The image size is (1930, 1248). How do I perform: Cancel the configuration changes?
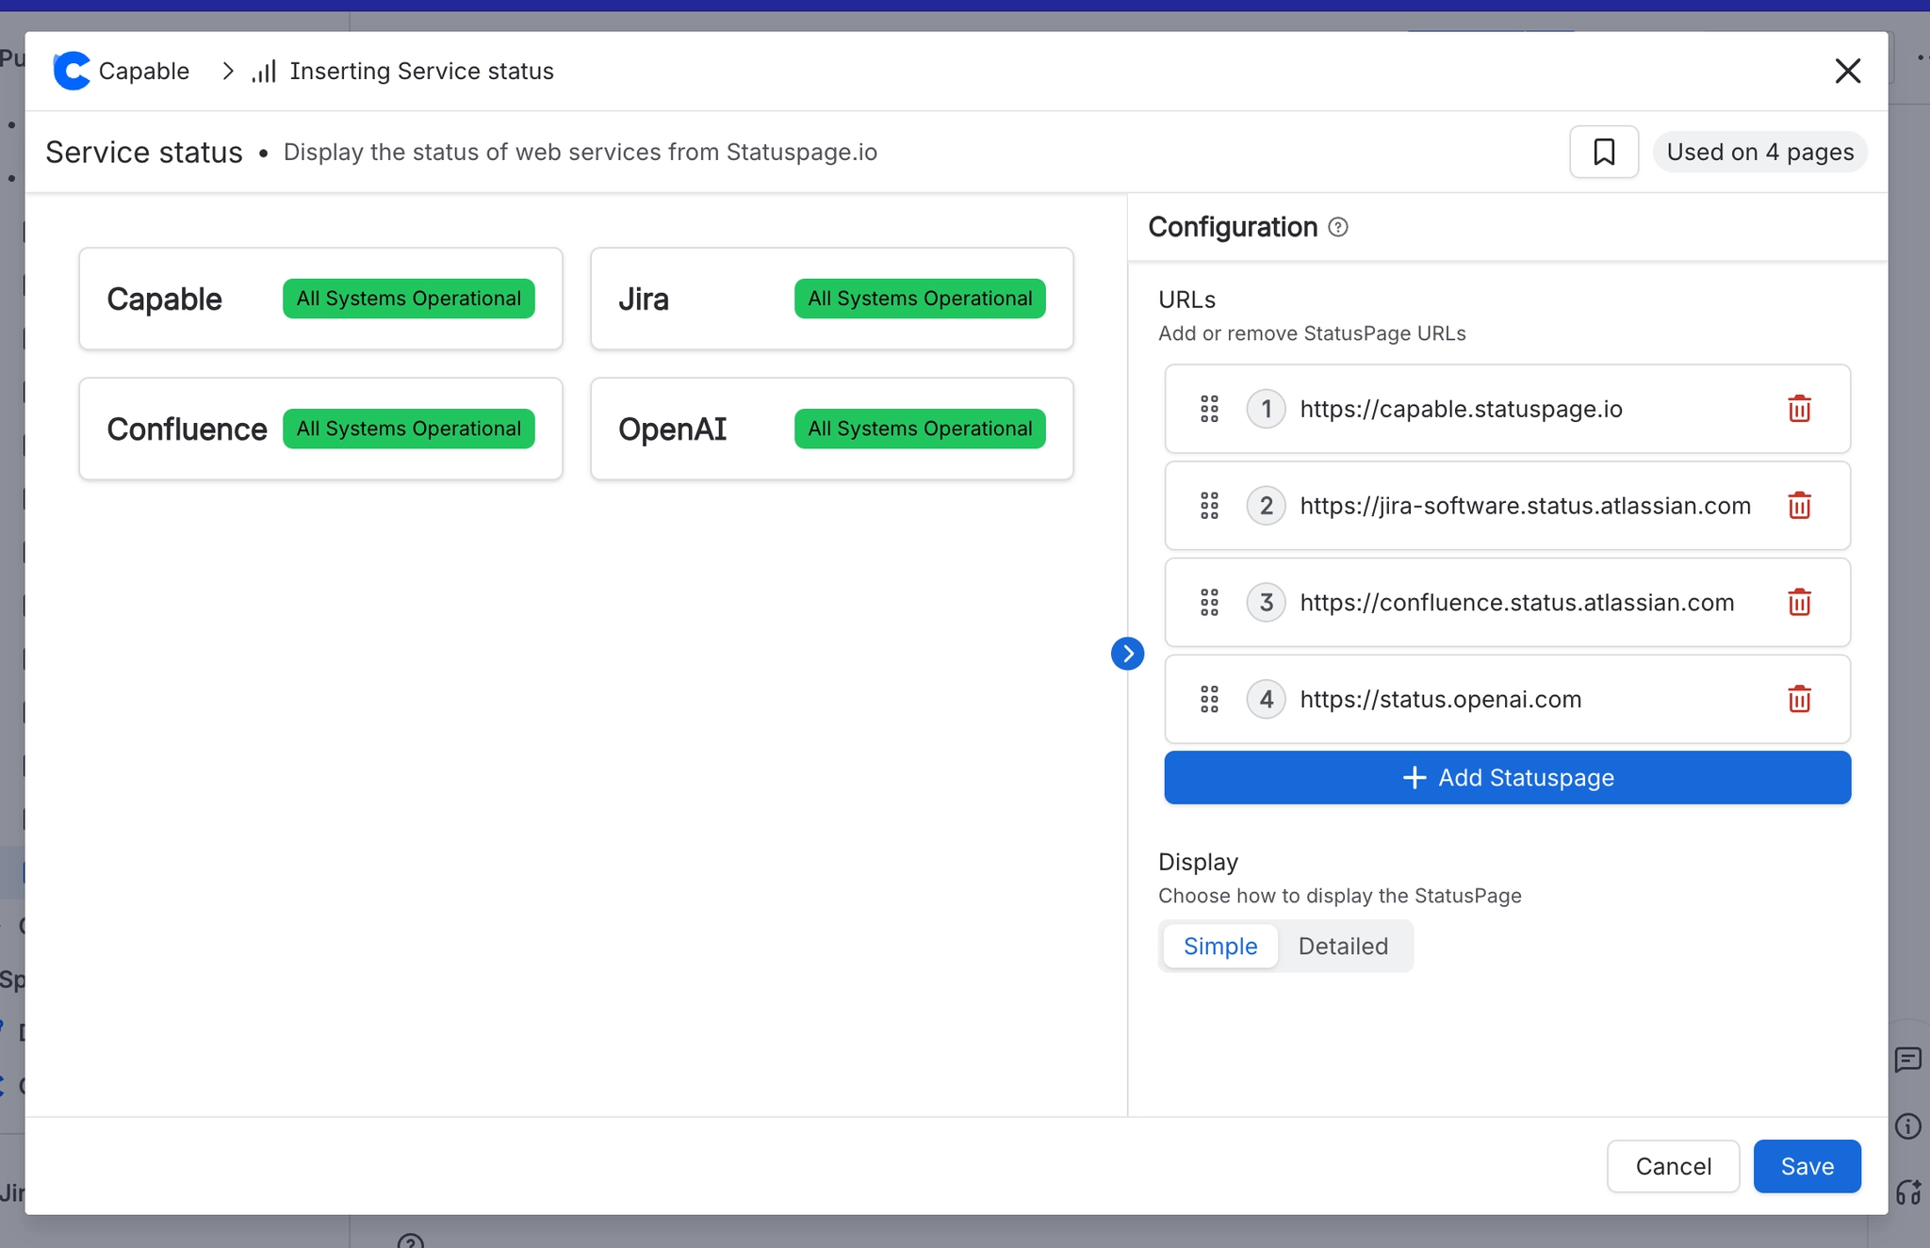coord(1673,1166)
